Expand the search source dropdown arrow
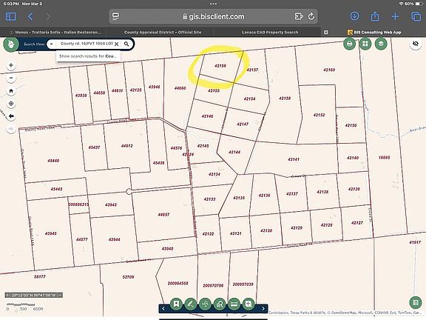 (51, 44)
